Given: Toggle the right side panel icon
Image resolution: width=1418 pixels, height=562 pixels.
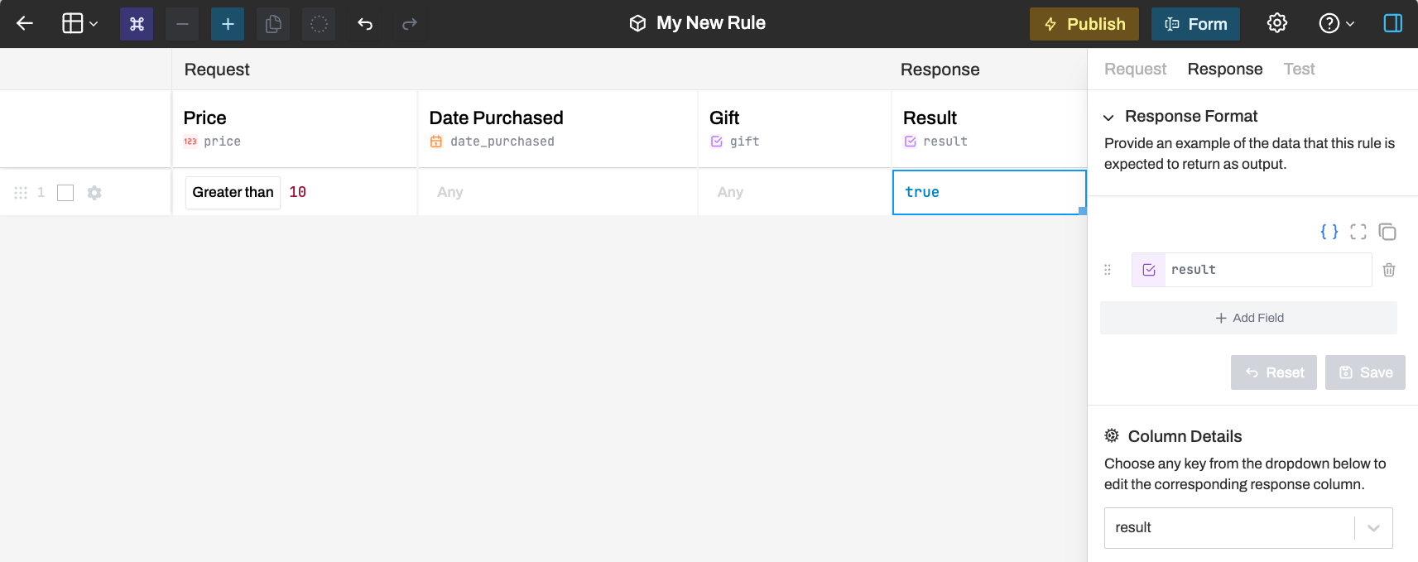Looking at the screenshot, I should pyautogui.click(x=1393, y=23).
